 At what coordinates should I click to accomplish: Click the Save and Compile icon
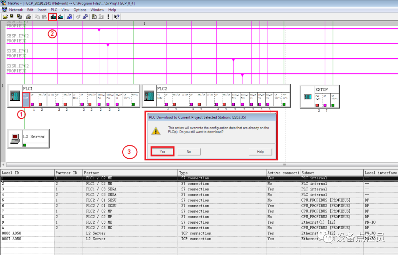[x=19, y=17]
